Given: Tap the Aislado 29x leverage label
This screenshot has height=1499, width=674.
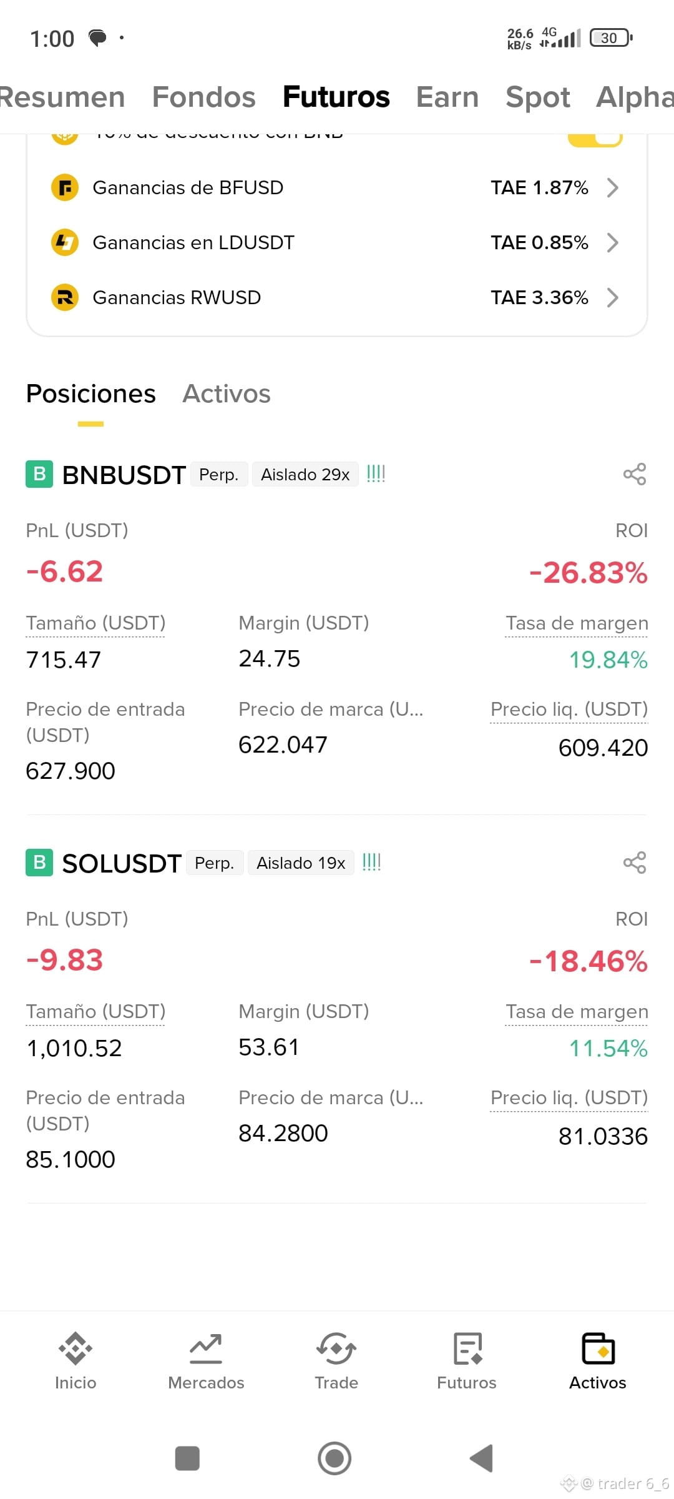Looking at the screenshot, I should (305, 475).
